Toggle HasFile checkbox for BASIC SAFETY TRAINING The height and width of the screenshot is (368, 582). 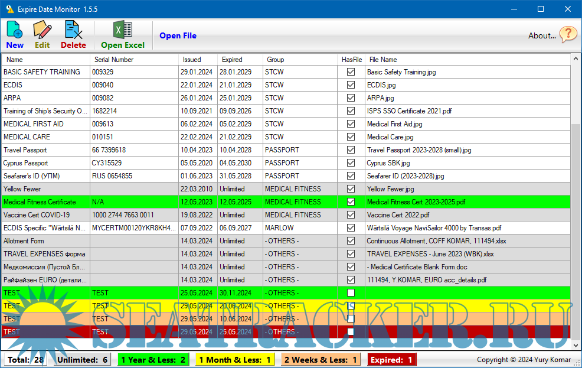tap(351, 72)
